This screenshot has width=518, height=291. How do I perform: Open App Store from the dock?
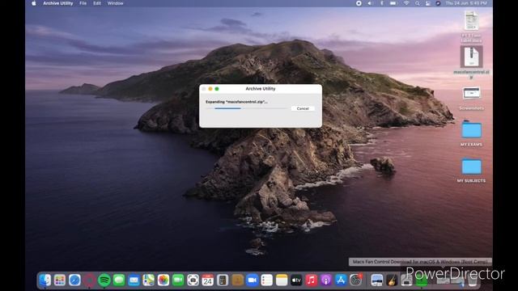[x=341, y=280]
